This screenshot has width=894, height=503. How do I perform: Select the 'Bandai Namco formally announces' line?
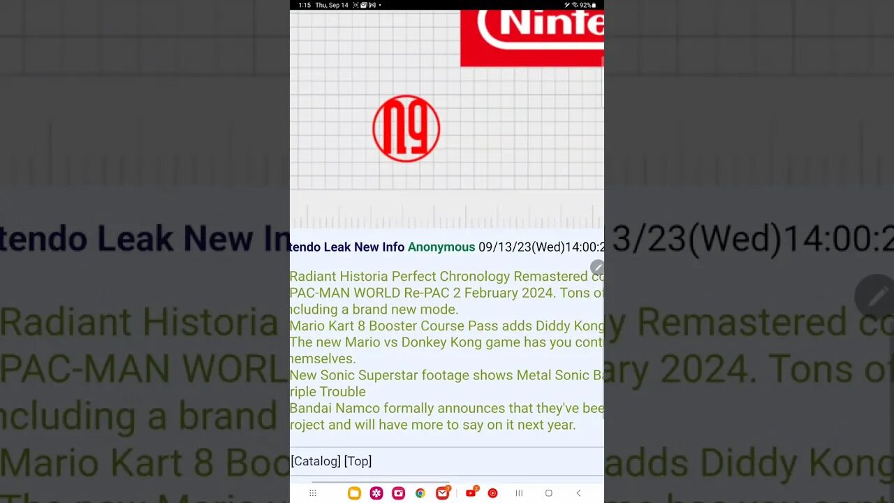coord(447,408)
